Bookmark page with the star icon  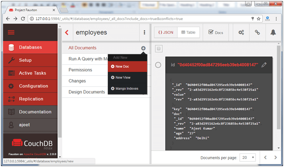tap(259, 19)
